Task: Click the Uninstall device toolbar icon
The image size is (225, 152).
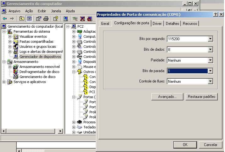Action: point(82,19)
